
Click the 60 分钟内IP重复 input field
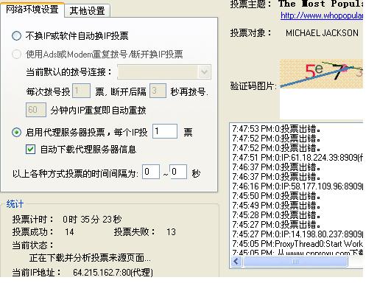point(36,110)
